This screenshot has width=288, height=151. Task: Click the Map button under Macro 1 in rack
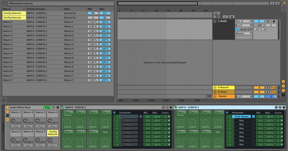16,126
